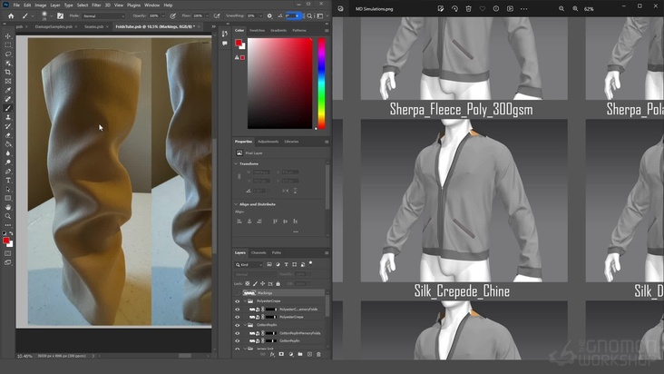Screen dimensions: 664x374
Task: Hide the CottonPoplinMemoryFolds layer
Action: (237, 333)
